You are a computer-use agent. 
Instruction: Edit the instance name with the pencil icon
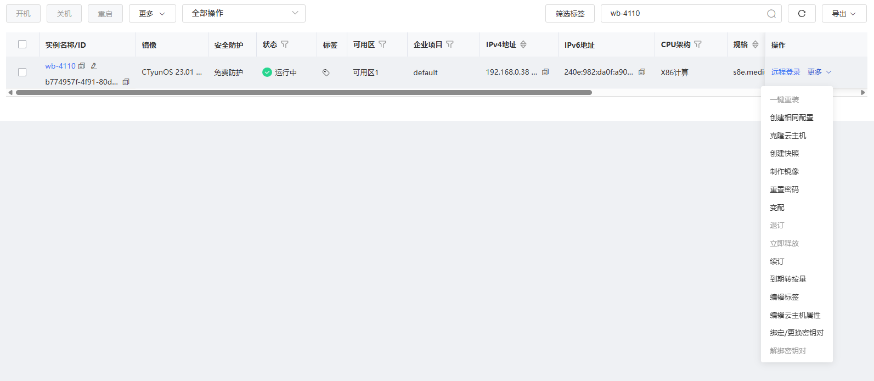coord(94,66)
